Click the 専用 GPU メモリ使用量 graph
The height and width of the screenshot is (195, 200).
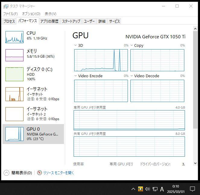129,120
